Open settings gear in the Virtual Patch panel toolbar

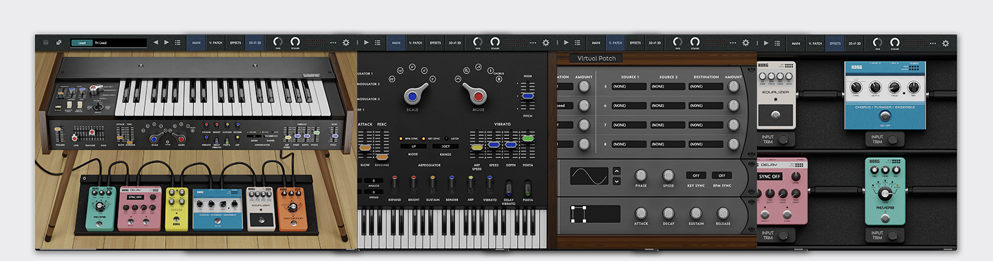pyautogui.click(x=745, y=43)
